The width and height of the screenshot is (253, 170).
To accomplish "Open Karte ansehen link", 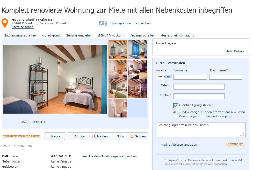I will click(x=23, y=27).
